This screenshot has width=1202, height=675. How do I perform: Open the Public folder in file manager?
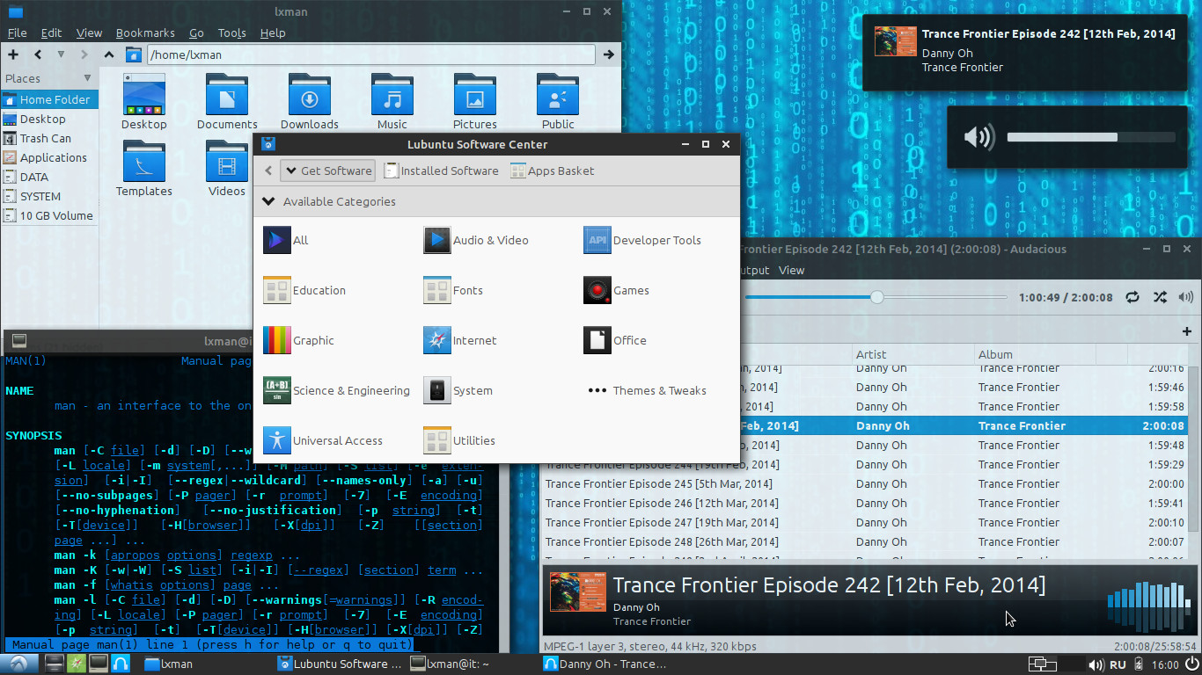558,102
